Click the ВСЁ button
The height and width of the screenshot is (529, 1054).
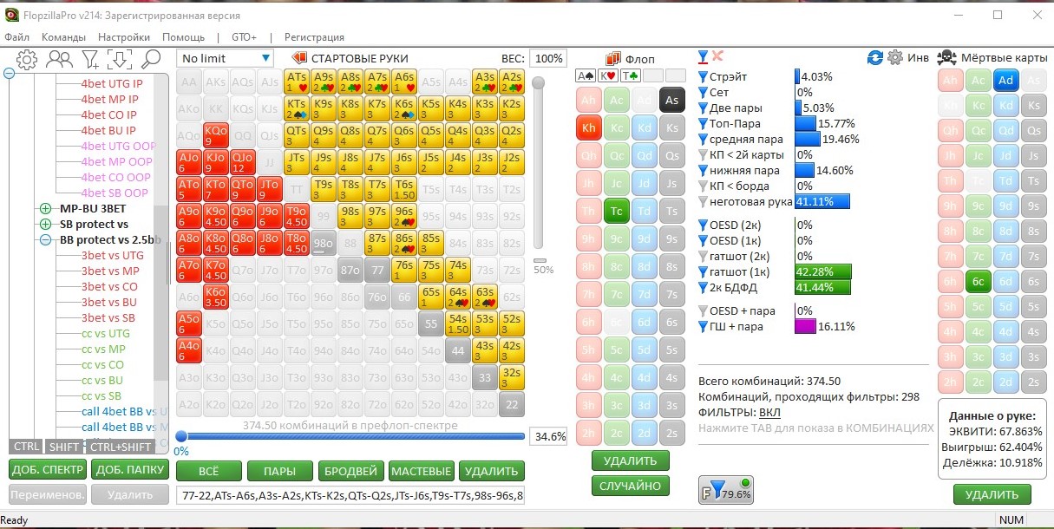[208, 471]
